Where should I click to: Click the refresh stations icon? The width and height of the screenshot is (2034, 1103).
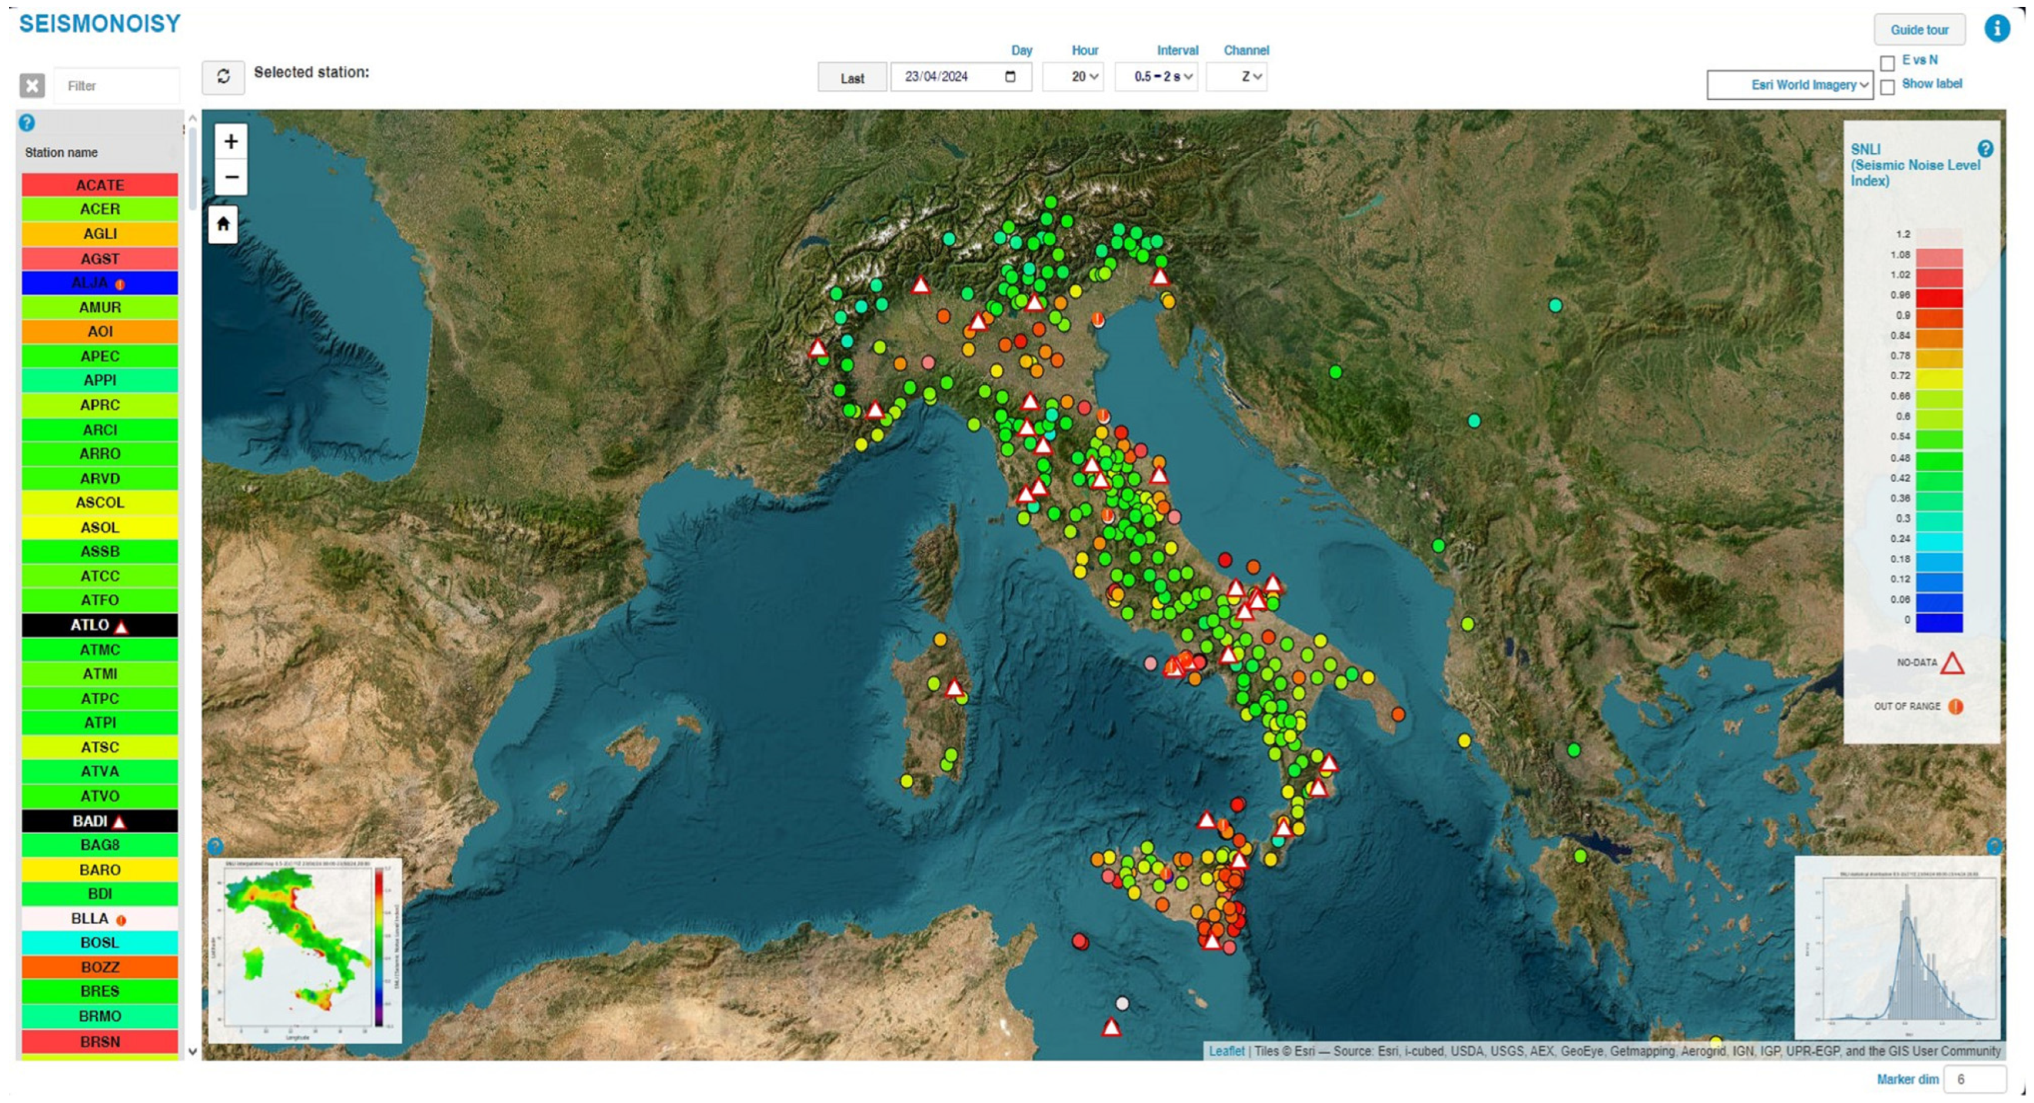222,76
